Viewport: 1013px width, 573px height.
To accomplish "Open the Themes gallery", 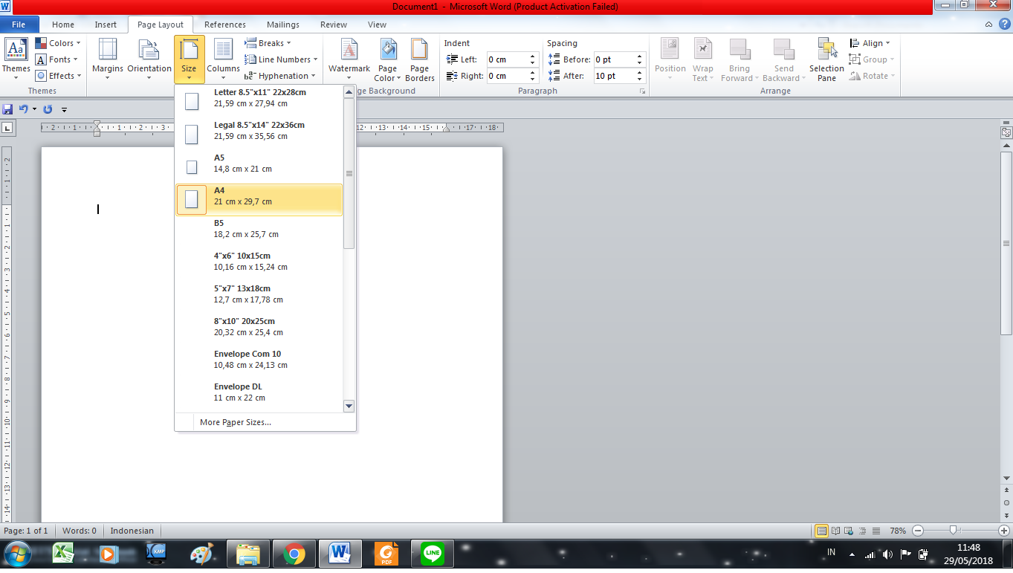I will tap(16, 59).
